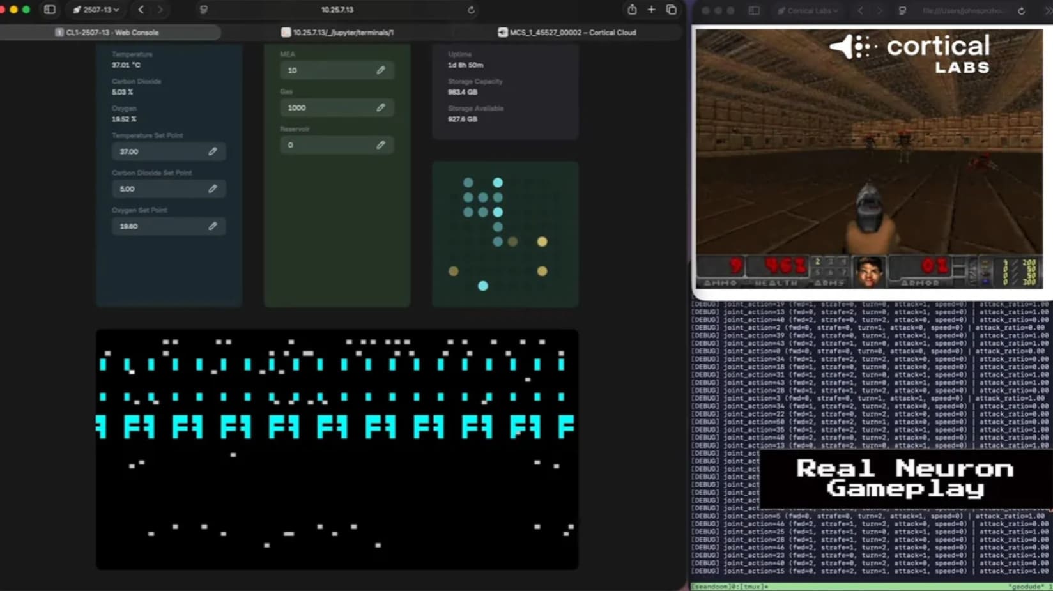Edit the Temperature Set Point value
This screenshot has width=1053, height=591.
click(213, 151)
